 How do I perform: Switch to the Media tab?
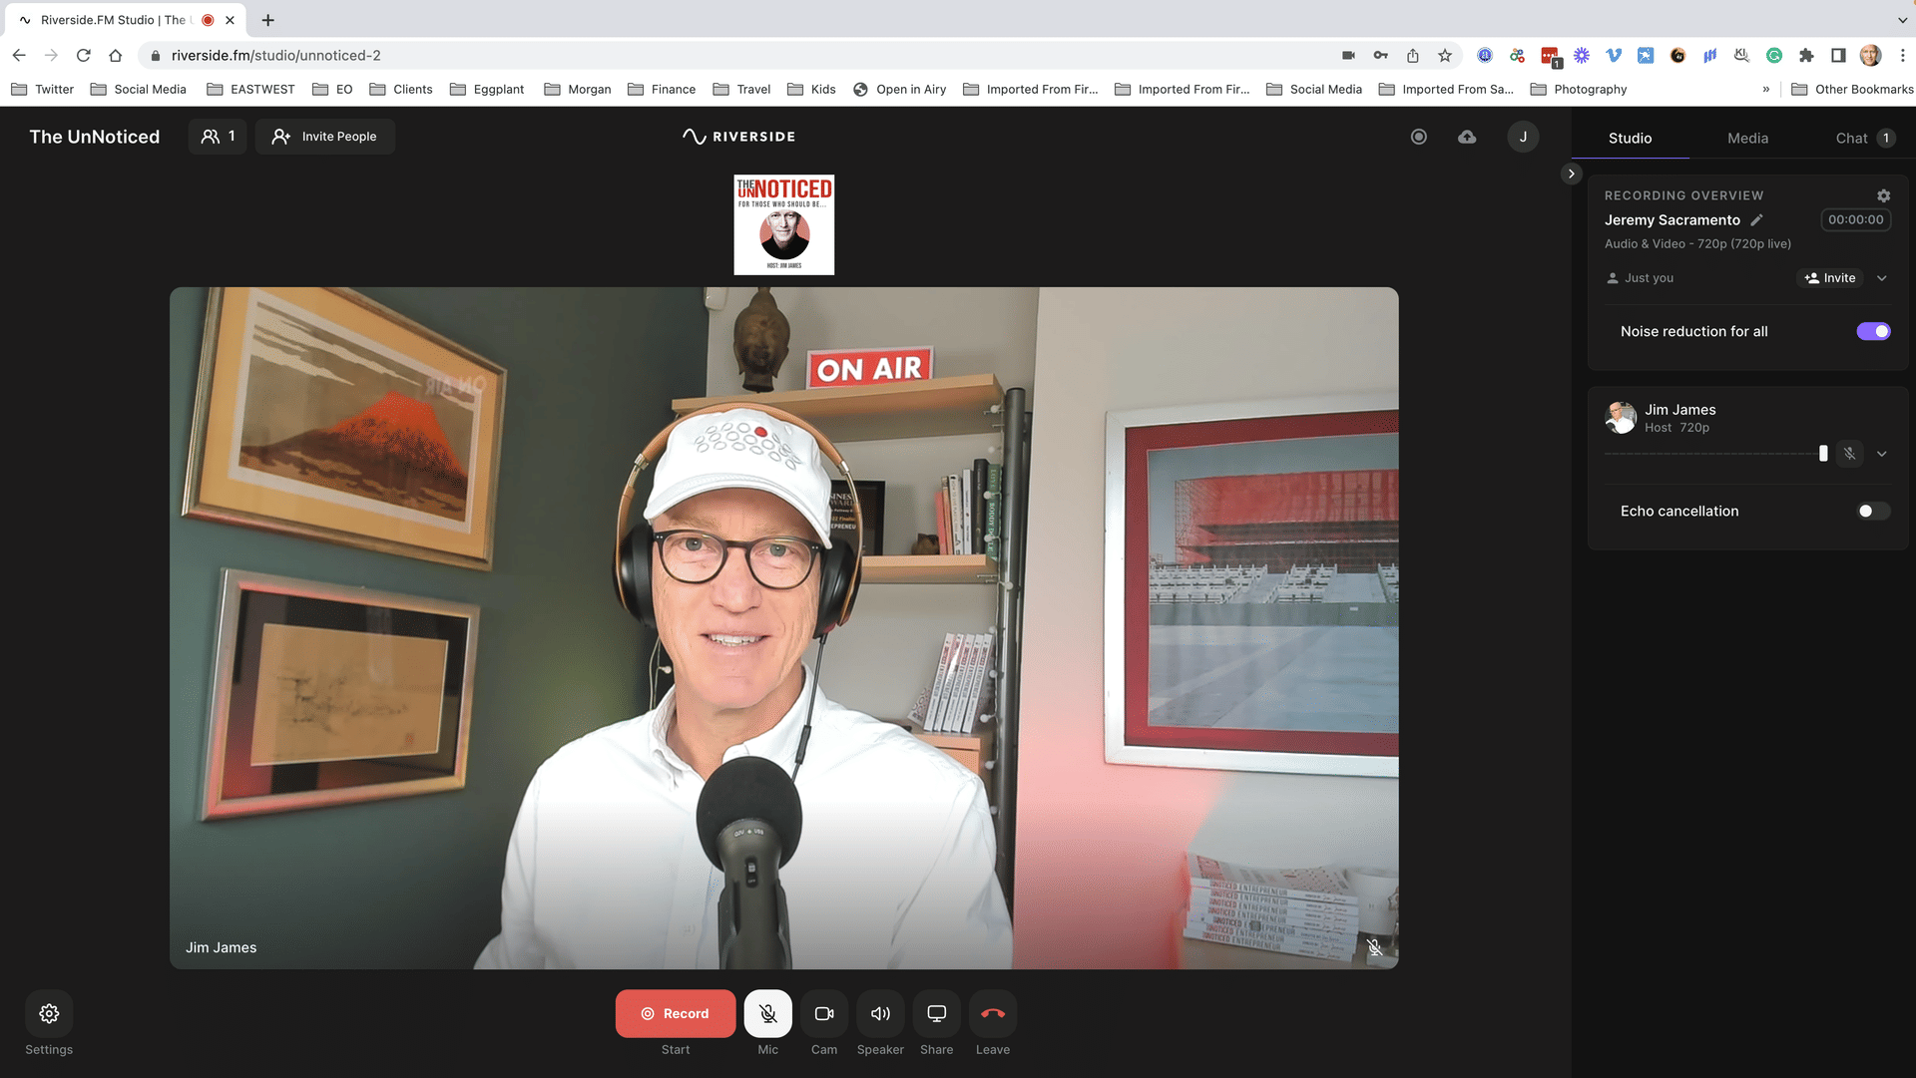pos(1747,138)
